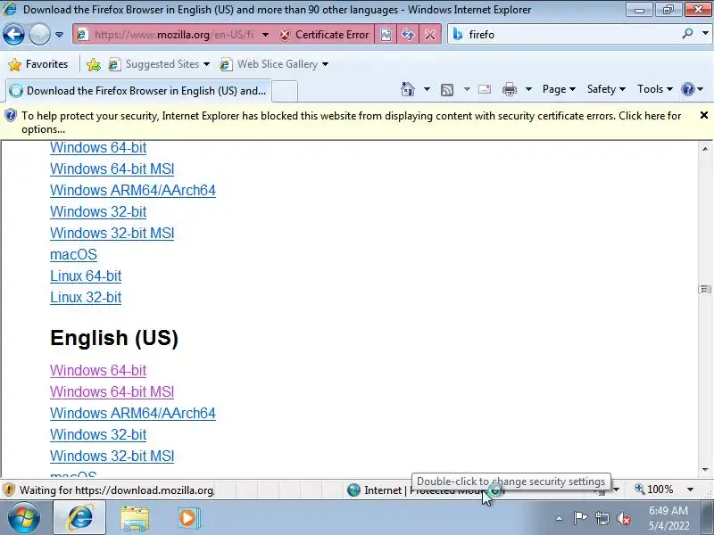Expand the zoom level dropdown arrow

coord(690,490)
